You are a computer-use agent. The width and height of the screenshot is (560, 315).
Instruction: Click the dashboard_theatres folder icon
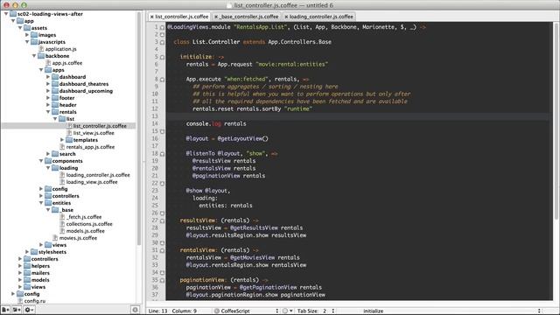coord(55,84)
